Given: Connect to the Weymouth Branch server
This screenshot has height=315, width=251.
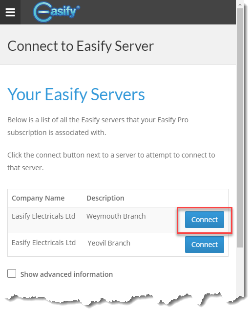Looking at the screenshot, I should pyautogui.click(x=205, y=220).
